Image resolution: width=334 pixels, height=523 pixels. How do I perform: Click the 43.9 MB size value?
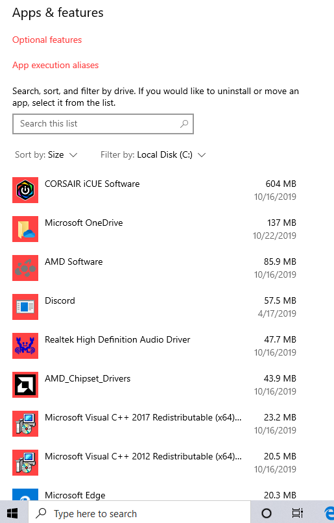click(280, 378)
